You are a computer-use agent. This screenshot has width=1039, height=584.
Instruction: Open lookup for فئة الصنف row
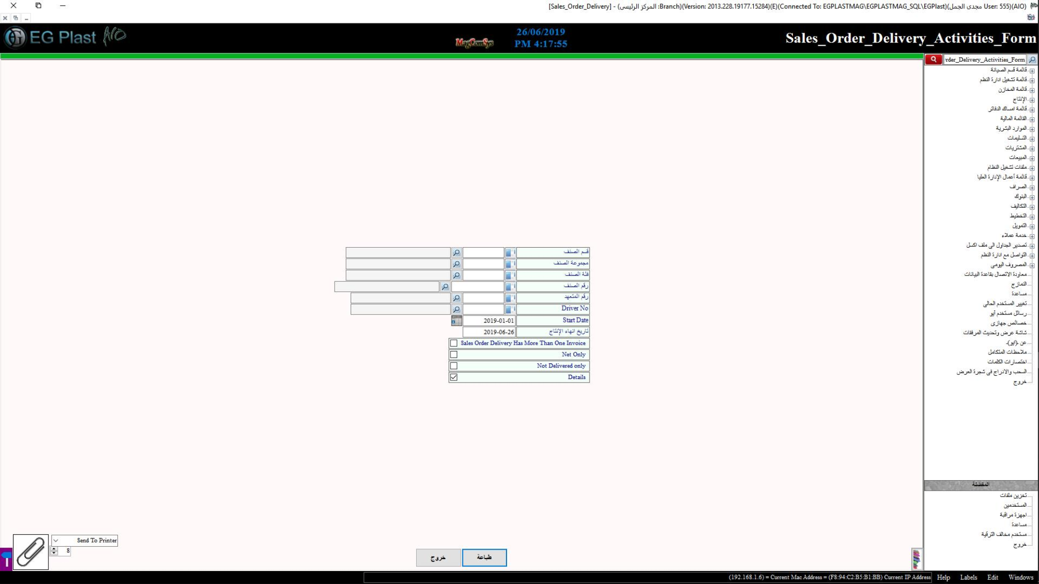(457, 276)
